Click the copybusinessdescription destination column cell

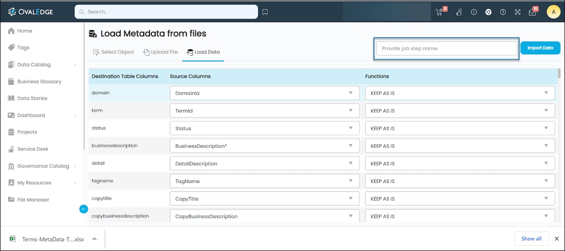click(x=120, y=216)
